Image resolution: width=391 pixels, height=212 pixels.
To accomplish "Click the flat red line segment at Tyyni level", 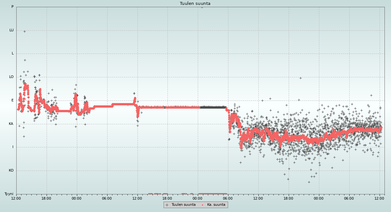I will (212, 194).
